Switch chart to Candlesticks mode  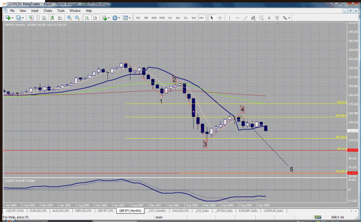pos(52,18)
